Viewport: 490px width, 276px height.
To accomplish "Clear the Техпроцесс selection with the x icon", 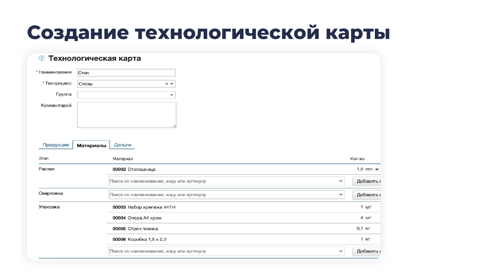I will click(167, 84).
